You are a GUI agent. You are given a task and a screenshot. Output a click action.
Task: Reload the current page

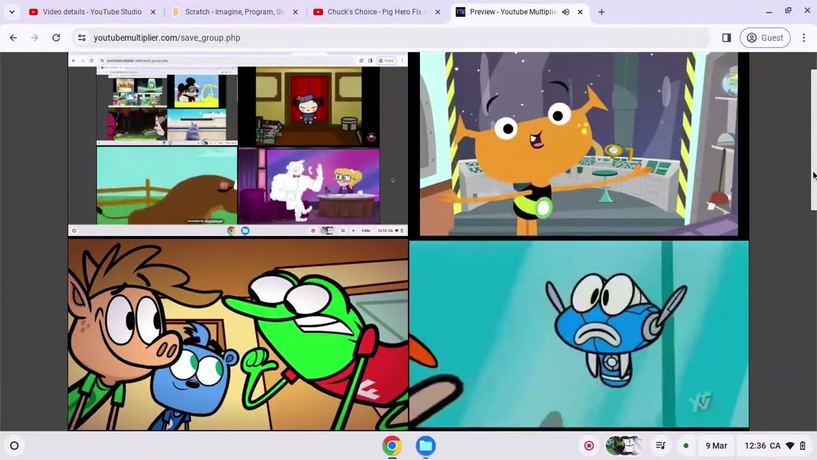(56, 38)
